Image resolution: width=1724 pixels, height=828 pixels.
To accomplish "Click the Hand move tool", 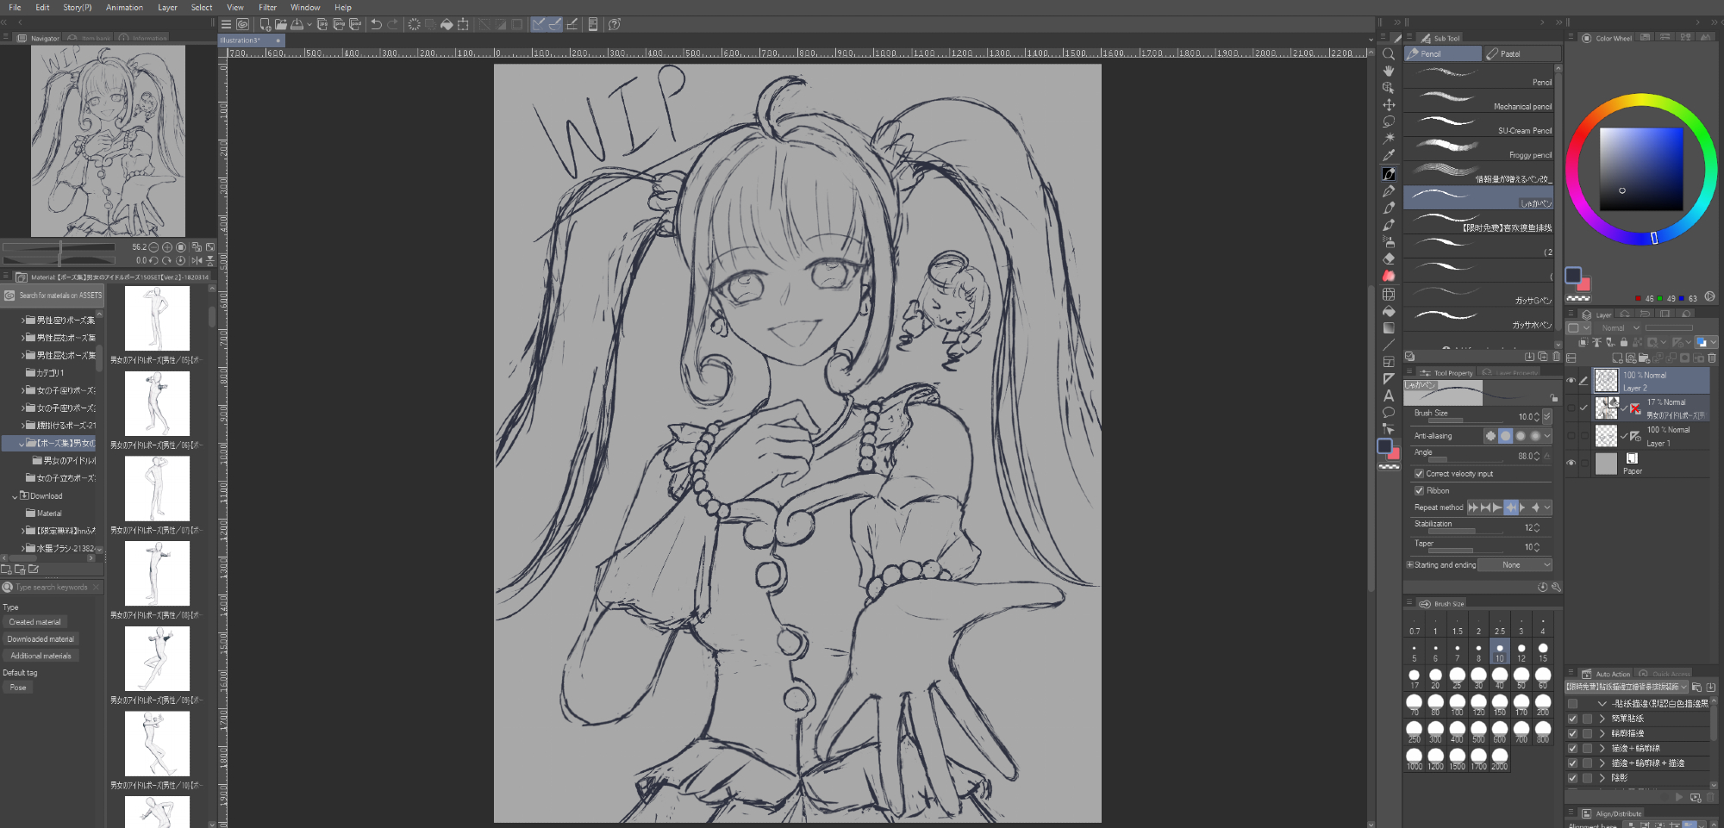I will point(1389,71).
